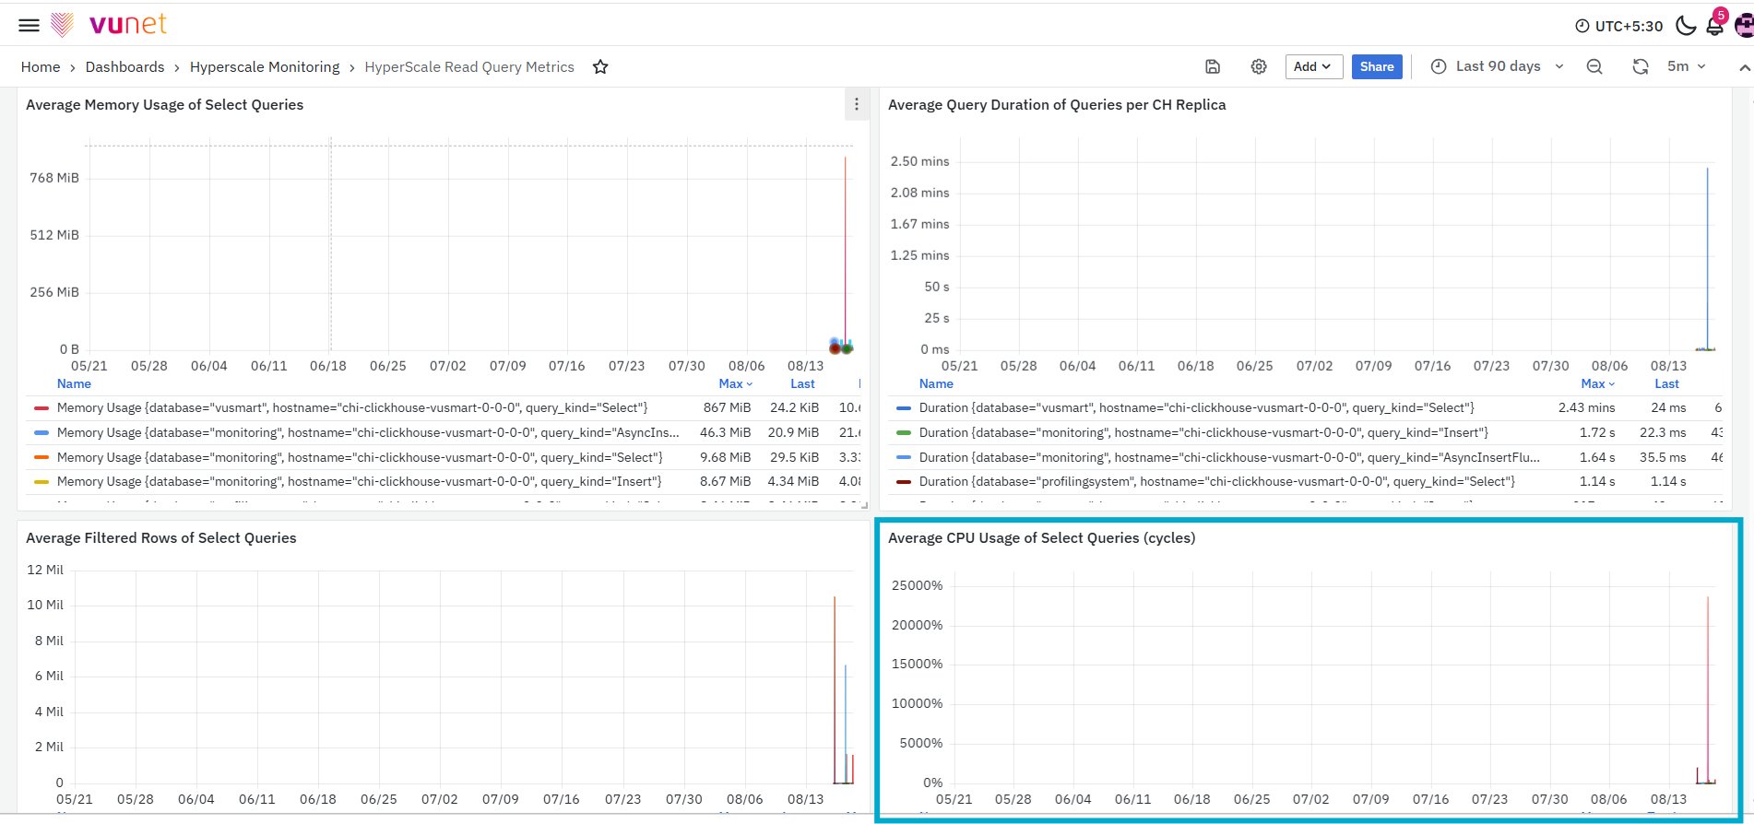Open notifications bell with badge
This screenshot has height=824, width=1754.
[1715, 25]
